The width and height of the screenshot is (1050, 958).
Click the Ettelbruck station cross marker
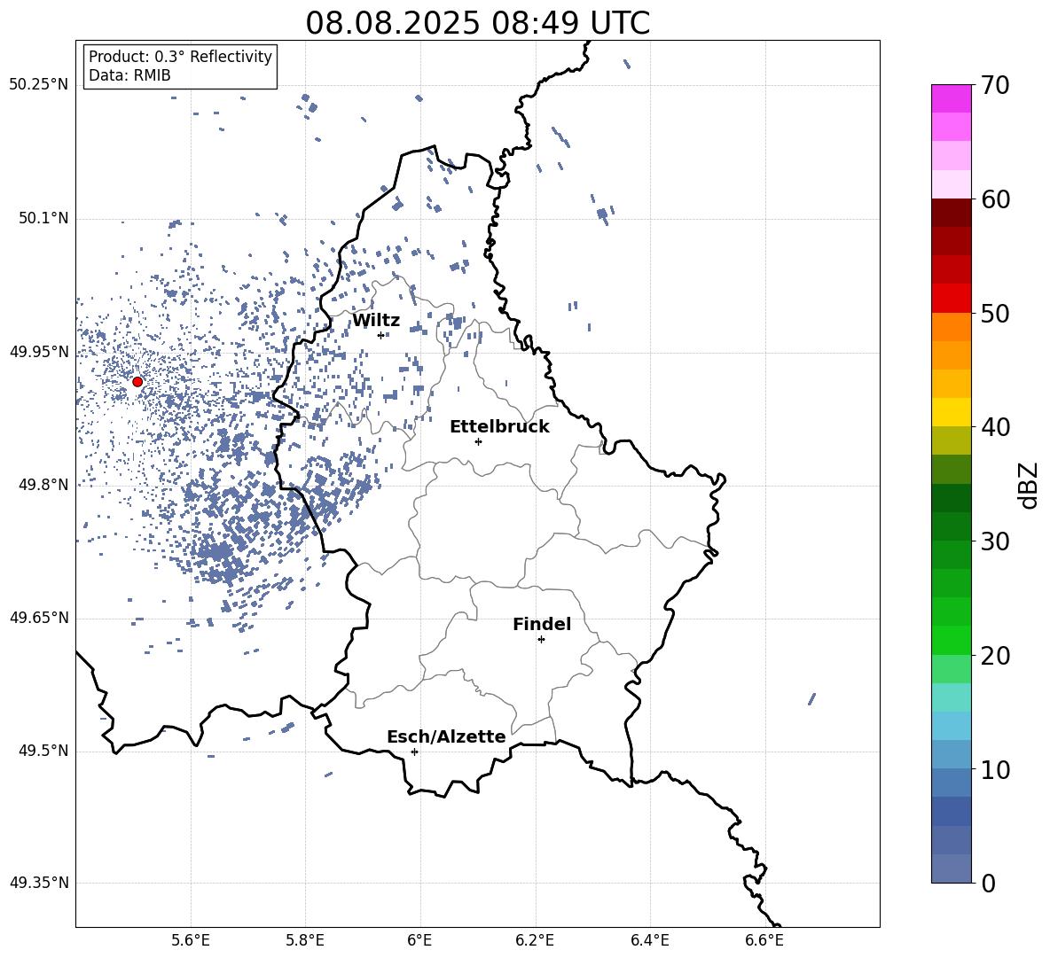pos(478,441)
